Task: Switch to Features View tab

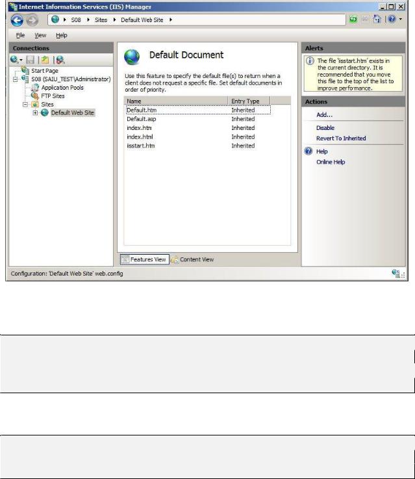Action: click(144, 259)
